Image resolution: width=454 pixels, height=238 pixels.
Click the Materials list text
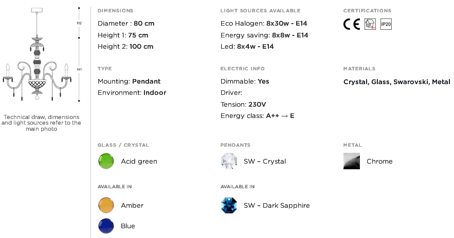[x=396, y=82]
